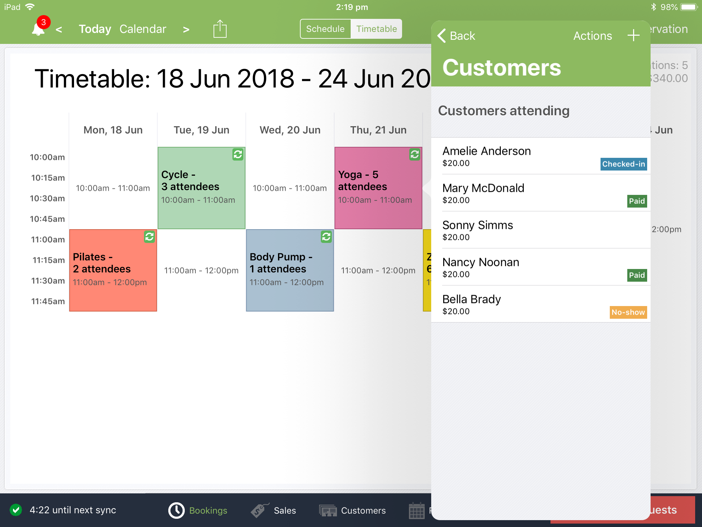The width and height of the screenshot is (702, 527).
Task: Tap the Checked-in status badge
Action: pos(624,164)
